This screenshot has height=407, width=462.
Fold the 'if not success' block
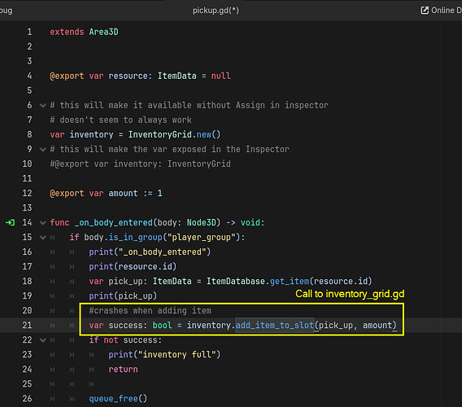tap(43, 340)
